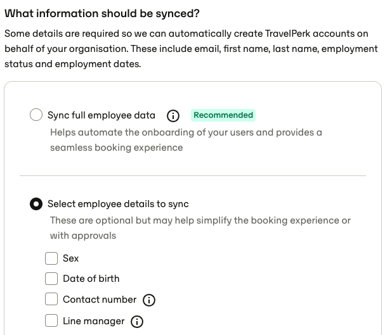Check the Contact number checkbox
The width and height of the screenshot is (385, 335).
[51, 299]
